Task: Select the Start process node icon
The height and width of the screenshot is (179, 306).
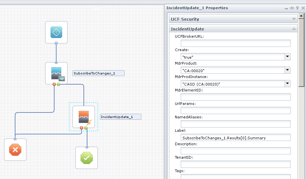Action: [x=56, y=32]
